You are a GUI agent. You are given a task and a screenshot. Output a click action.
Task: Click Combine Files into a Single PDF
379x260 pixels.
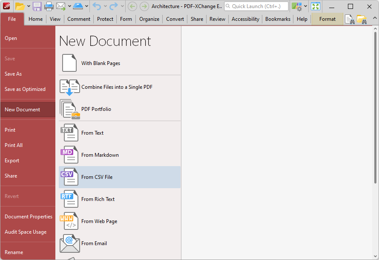[x=117, y=87]
